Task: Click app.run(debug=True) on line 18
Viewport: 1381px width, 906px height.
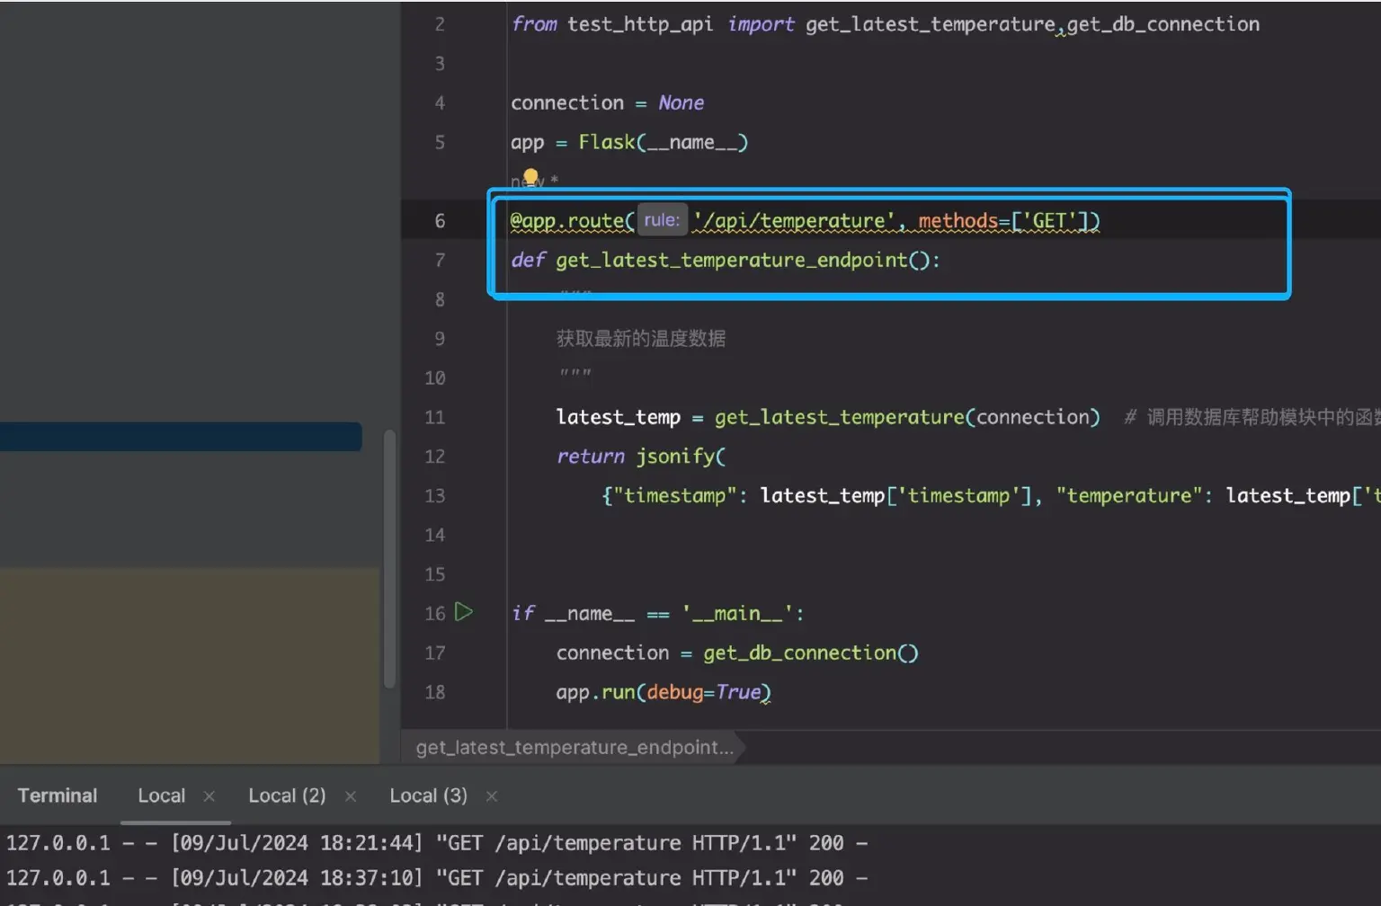Action: click(x=662, y=692)
